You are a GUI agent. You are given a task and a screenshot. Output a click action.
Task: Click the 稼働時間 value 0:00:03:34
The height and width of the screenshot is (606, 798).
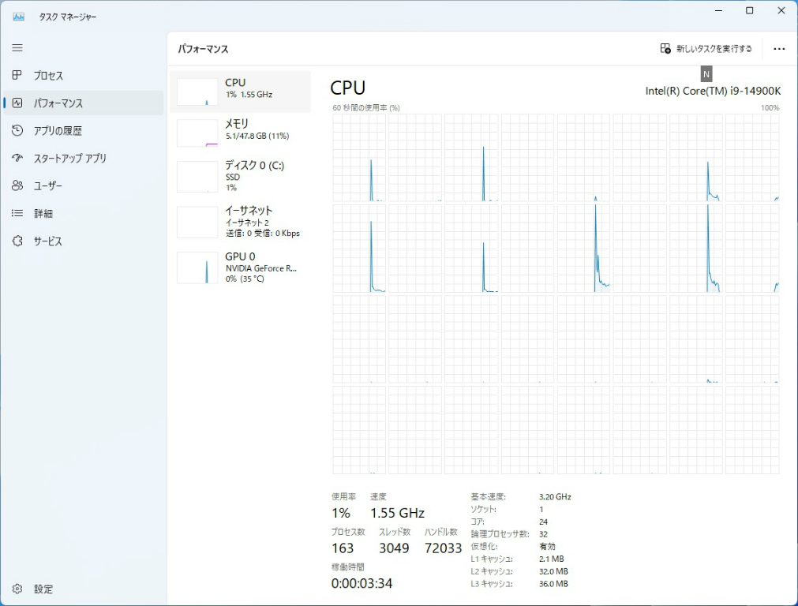click(x=362, y=583)
